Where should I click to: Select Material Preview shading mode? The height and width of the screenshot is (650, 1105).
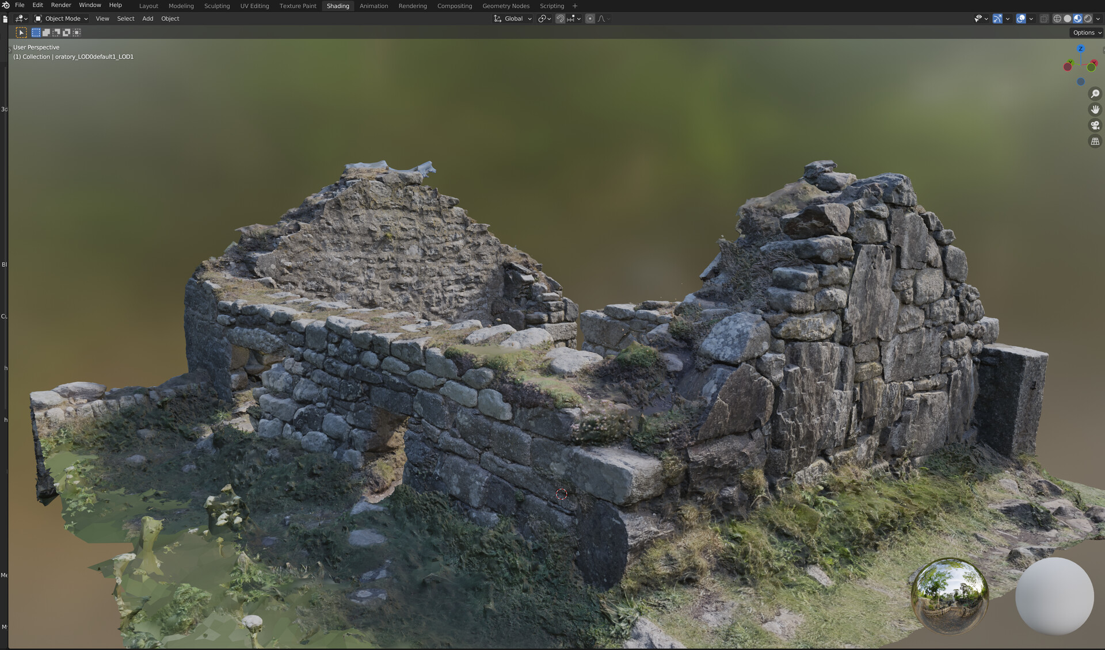tap(1077, 18)
